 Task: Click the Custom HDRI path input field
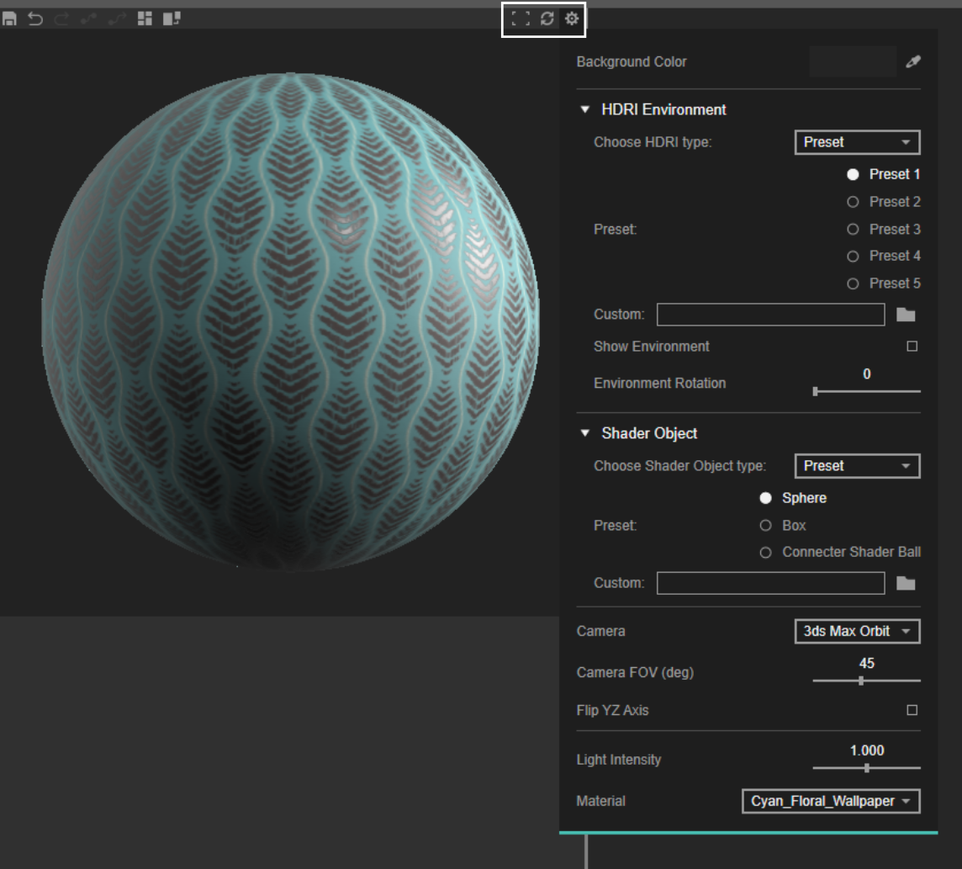click(770, 314)
